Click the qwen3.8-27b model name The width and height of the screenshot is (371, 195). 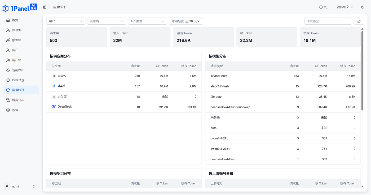point(219,139)
